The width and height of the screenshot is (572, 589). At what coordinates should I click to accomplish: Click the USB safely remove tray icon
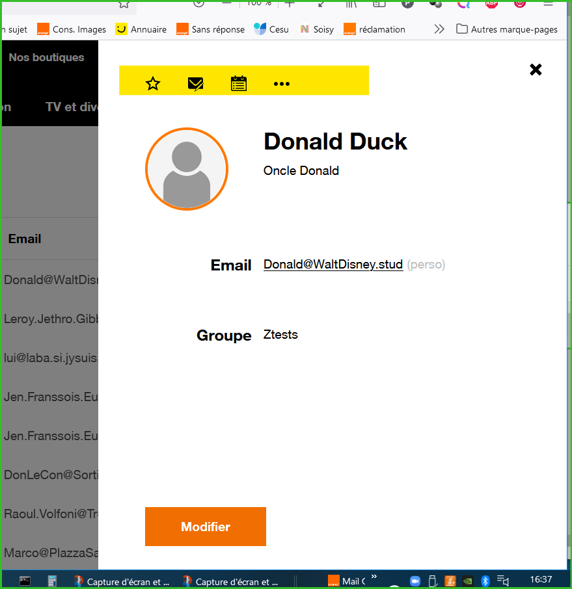(433, 581)
